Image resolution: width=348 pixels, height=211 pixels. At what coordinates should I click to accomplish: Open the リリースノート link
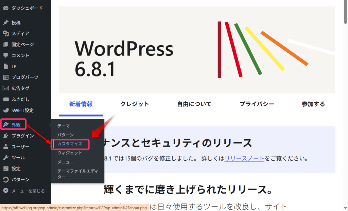pyautogui.click(x=245, y=159)
